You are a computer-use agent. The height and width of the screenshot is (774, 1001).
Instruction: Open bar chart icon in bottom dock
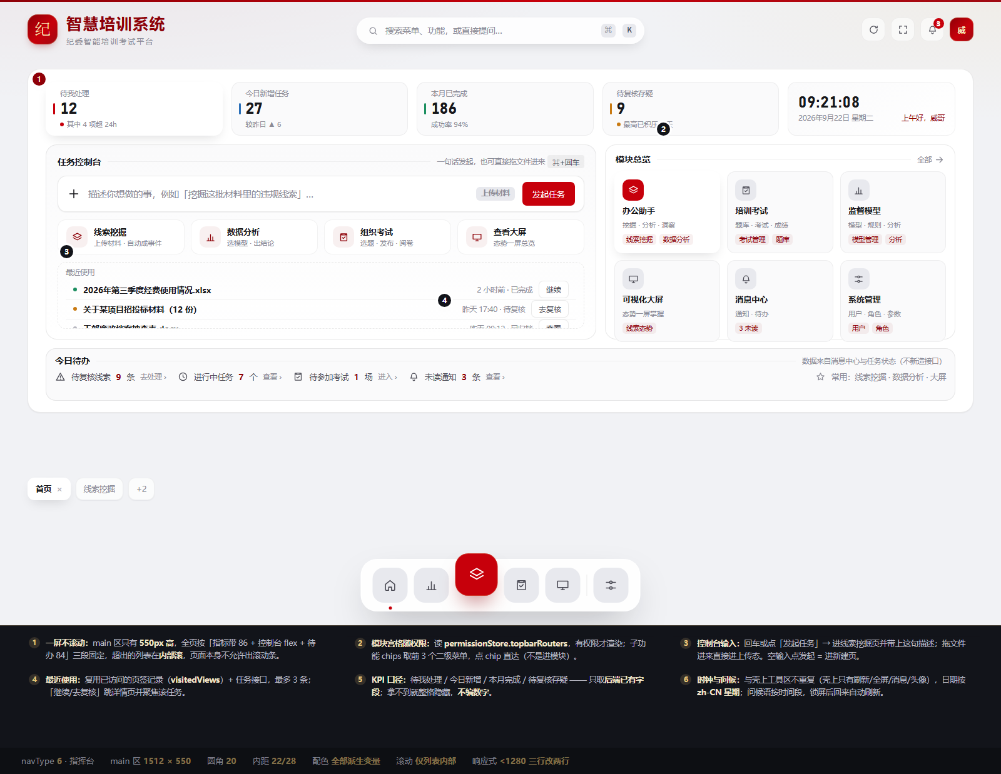click(x=431, y=585)
